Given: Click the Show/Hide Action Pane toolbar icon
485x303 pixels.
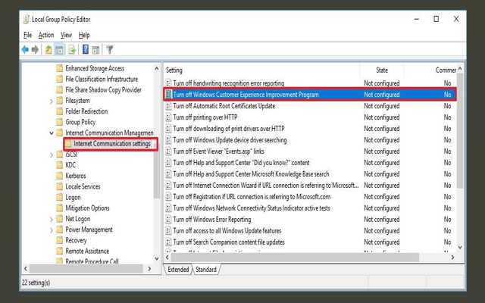Looking at the screenshot, I should pyautogui.click(x=96, y=50).
